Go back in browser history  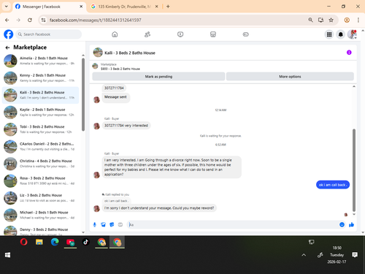7,20
